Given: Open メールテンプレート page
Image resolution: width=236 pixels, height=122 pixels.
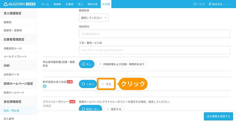Looking at the screenshot, I should pos(18,56).
